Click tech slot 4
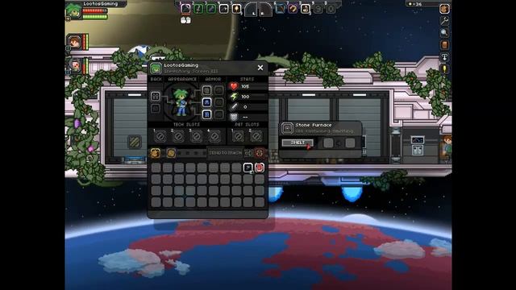The width and height of the screenshot is (516, 290). click(x=214, y=136)
